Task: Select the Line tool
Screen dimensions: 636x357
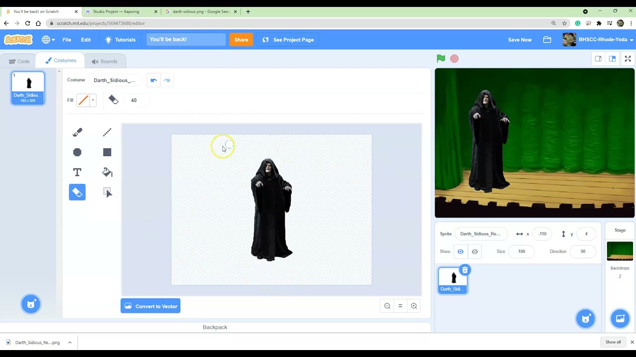Action: (x=107, y=132)
